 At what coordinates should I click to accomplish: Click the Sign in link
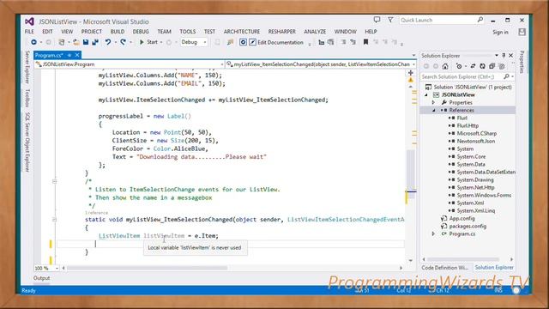click(500, 33)
